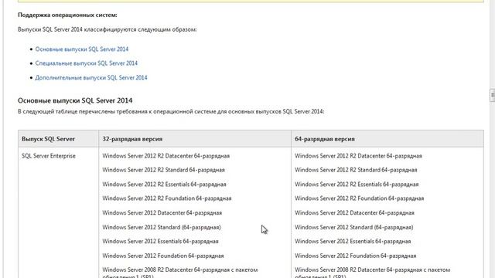Viewport: 495px width, 278px height.
Task: Click 64-bit column Windows Server 2012 R2 Essentials
Action: tap(357, 185)
